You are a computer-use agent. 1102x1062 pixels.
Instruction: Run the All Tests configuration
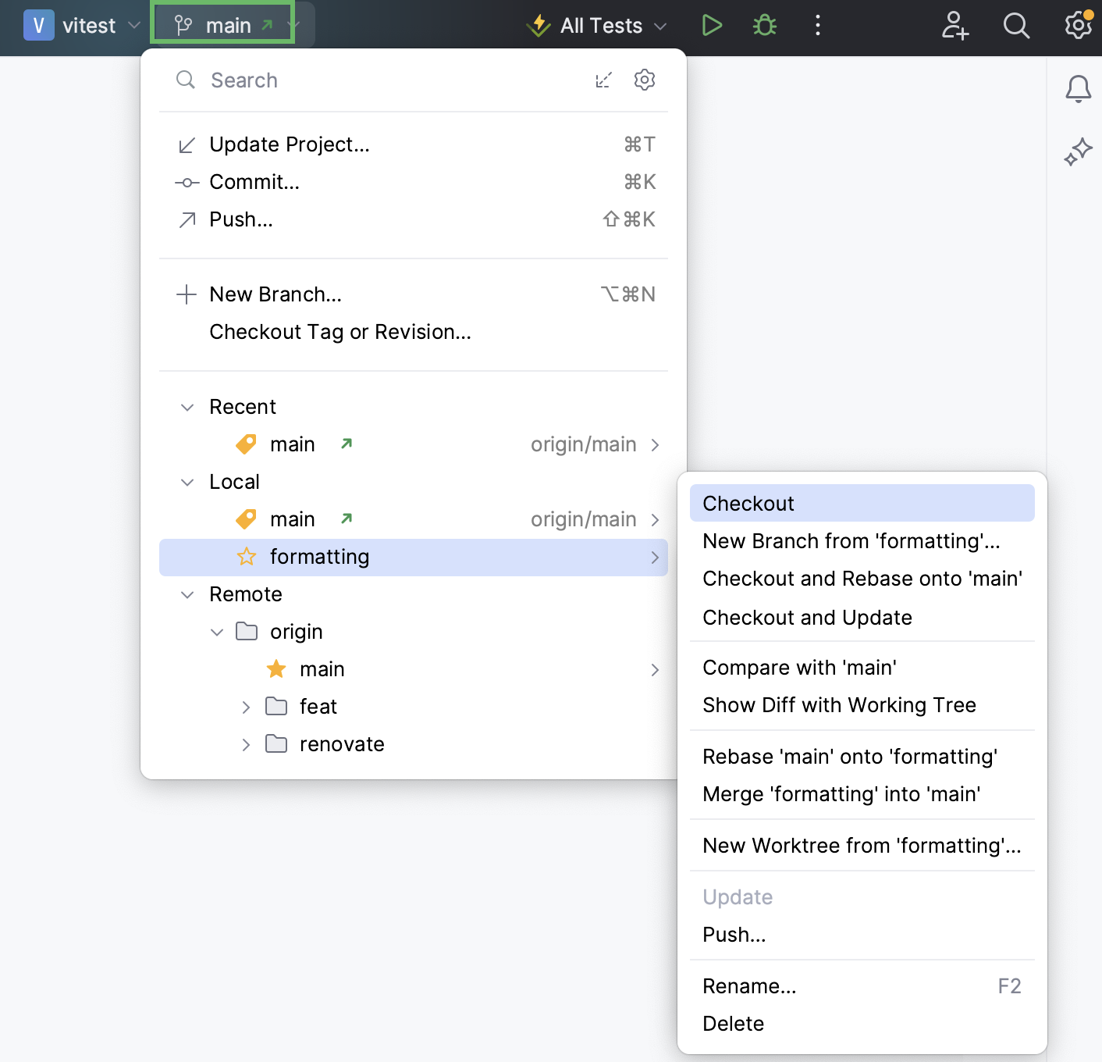point(711,25)
